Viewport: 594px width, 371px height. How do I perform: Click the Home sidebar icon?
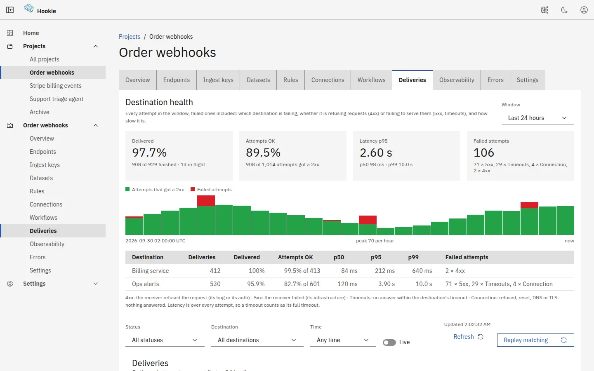click(10, 33)
